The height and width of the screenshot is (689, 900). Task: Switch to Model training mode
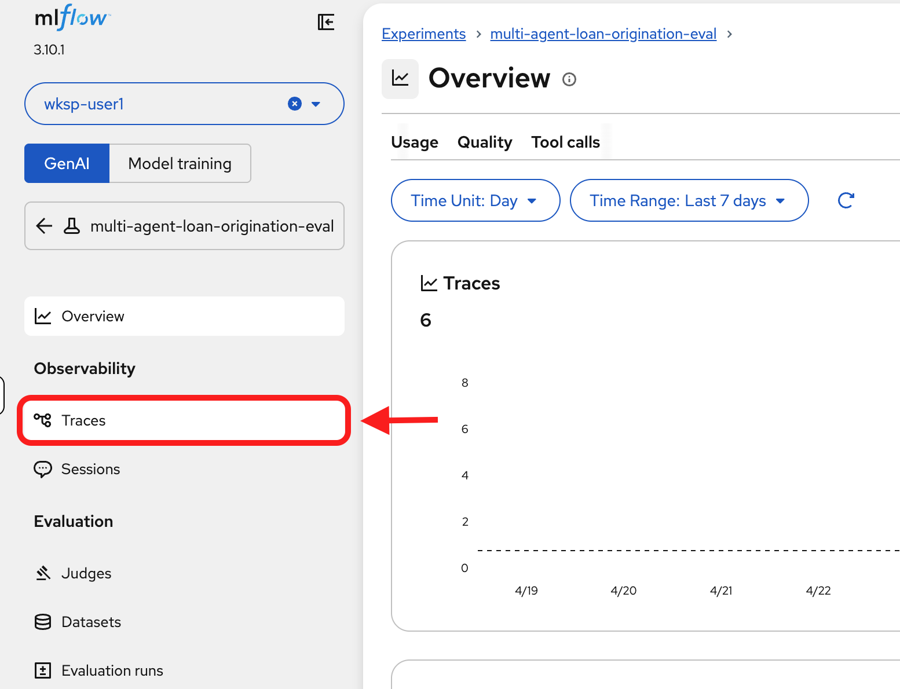click(x=180, y=163)
